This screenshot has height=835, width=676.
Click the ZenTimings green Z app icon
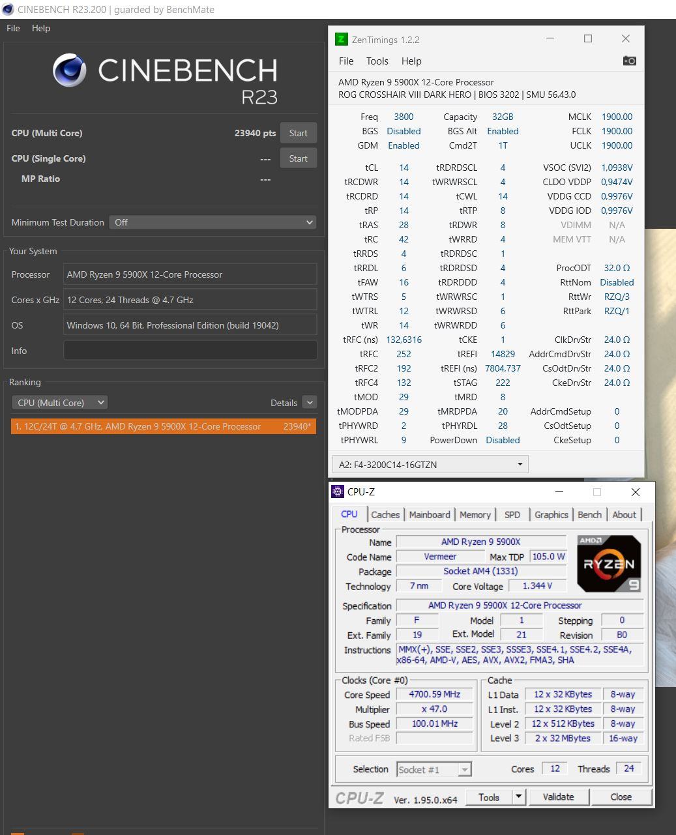point(341,39)
